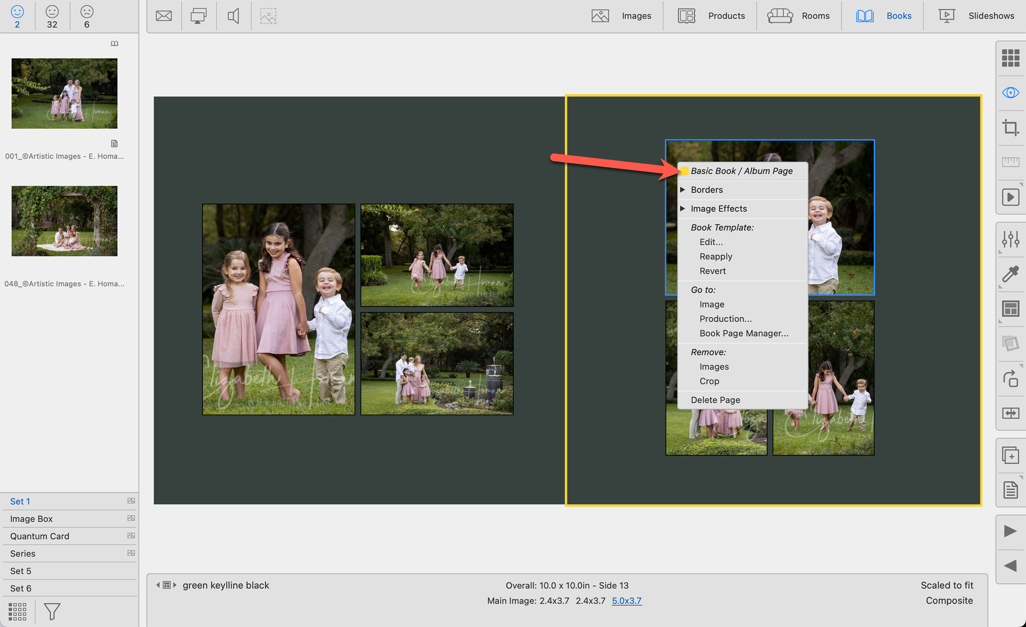The width and height of the screenshot is (1026, 627).
Task: Click the rotate image icon
Action: (x=1010, y=378)
